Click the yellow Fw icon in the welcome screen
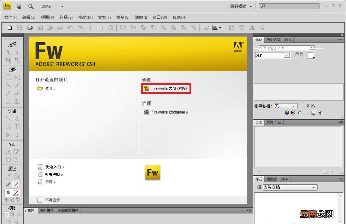 pos(153,173)
